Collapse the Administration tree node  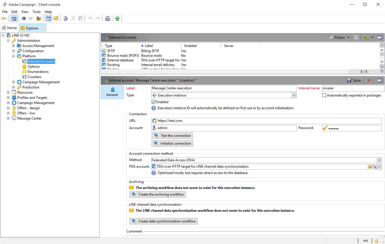pyautogui.click(x=8, y=41)
